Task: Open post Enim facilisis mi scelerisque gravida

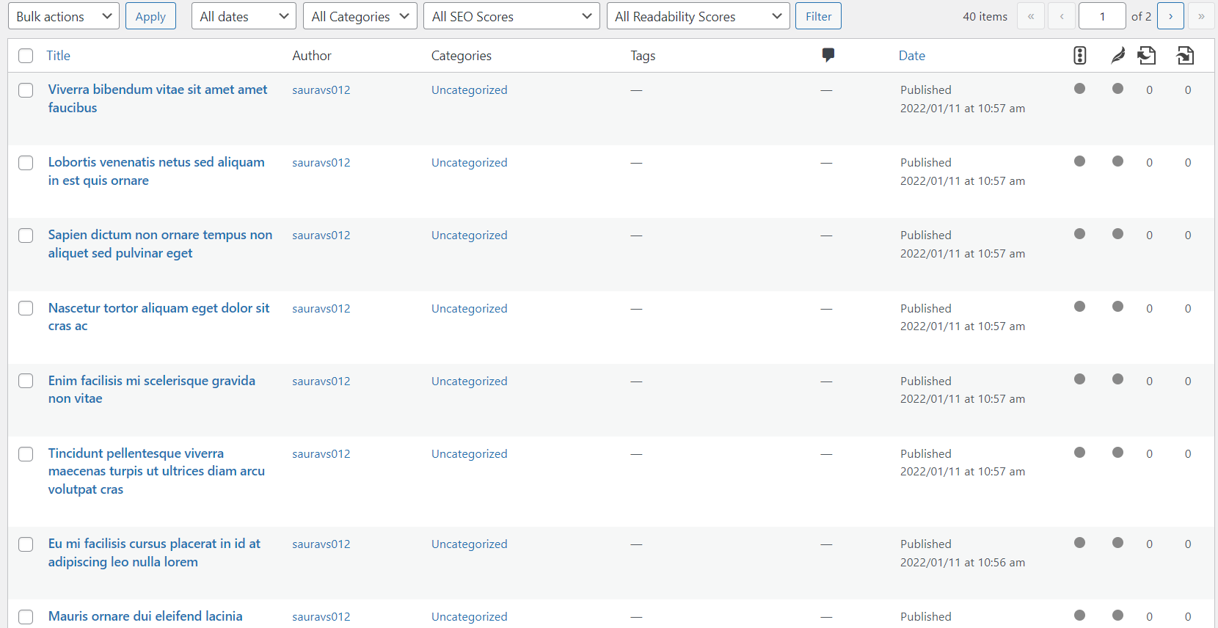Action: coord(152,390)
